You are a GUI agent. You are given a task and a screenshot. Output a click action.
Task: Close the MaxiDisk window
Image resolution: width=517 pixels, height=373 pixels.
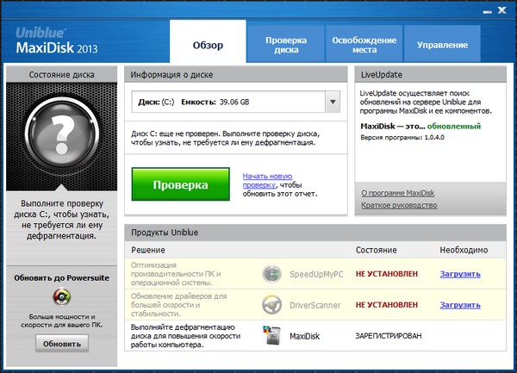point(501,9)
